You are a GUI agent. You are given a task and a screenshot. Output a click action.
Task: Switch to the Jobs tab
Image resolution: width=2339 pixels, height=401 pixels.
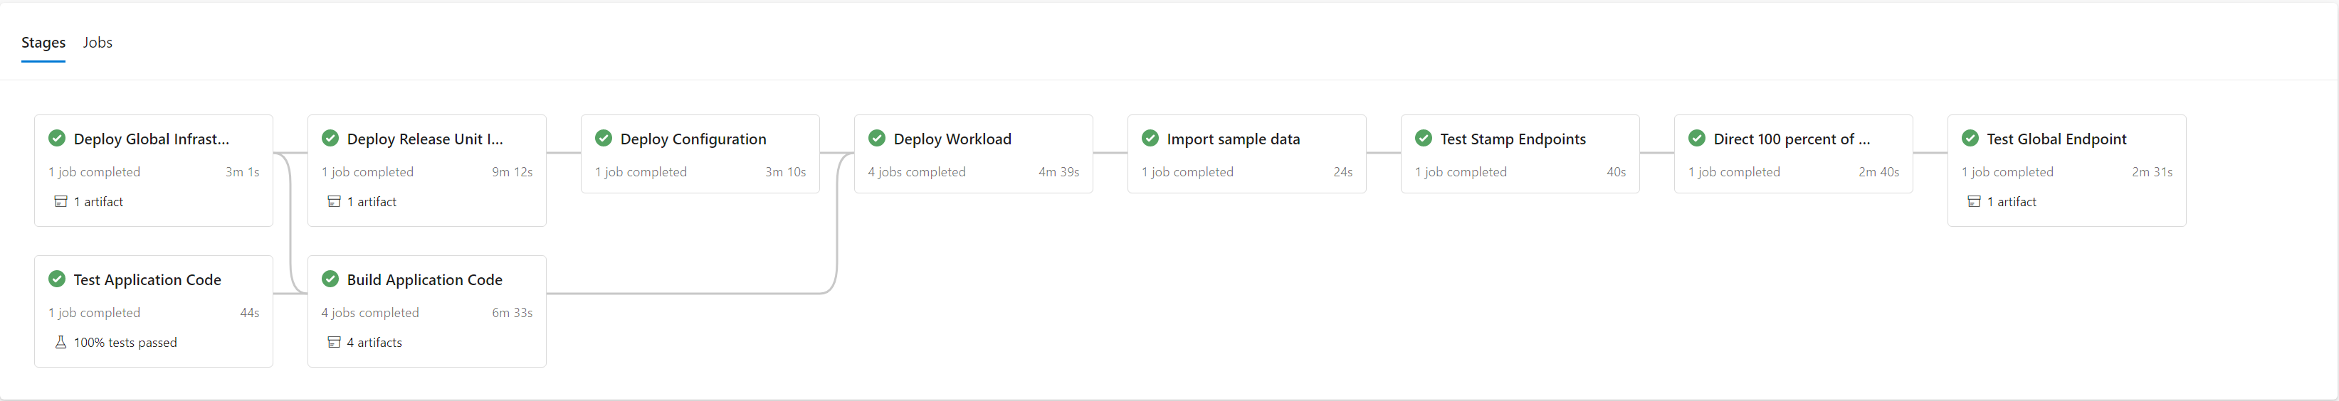click(97, 43)
